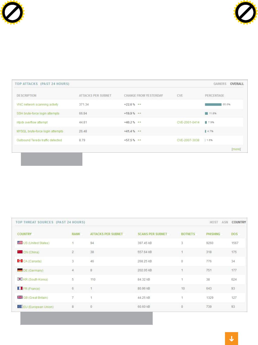Image resolution: width=258 pixels, height=345 pixels.
Task: Click the Change From Yesterday header
Action: coord(143,96)
